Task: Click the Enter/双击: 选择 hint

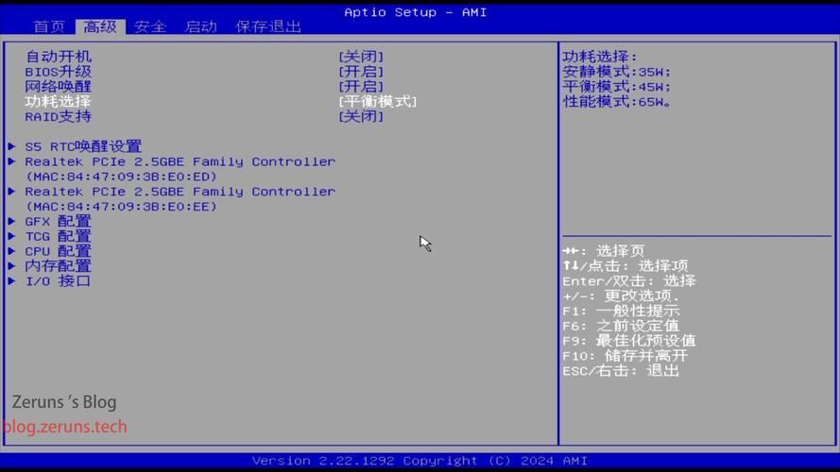Action: (629, 281)
